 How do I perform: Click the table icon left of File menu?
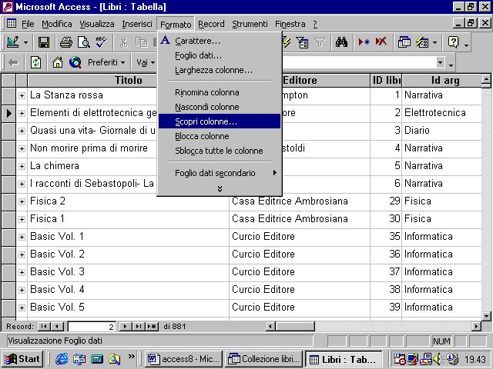[12, 24]
